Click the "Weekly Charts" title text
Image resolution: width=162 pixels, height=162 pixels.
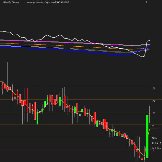click(11, 2)
